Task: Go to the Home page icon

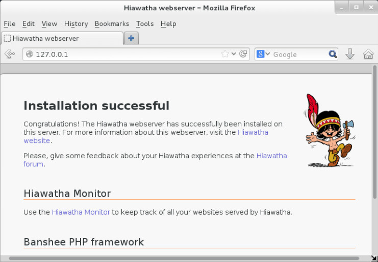Action: [368, 54]
